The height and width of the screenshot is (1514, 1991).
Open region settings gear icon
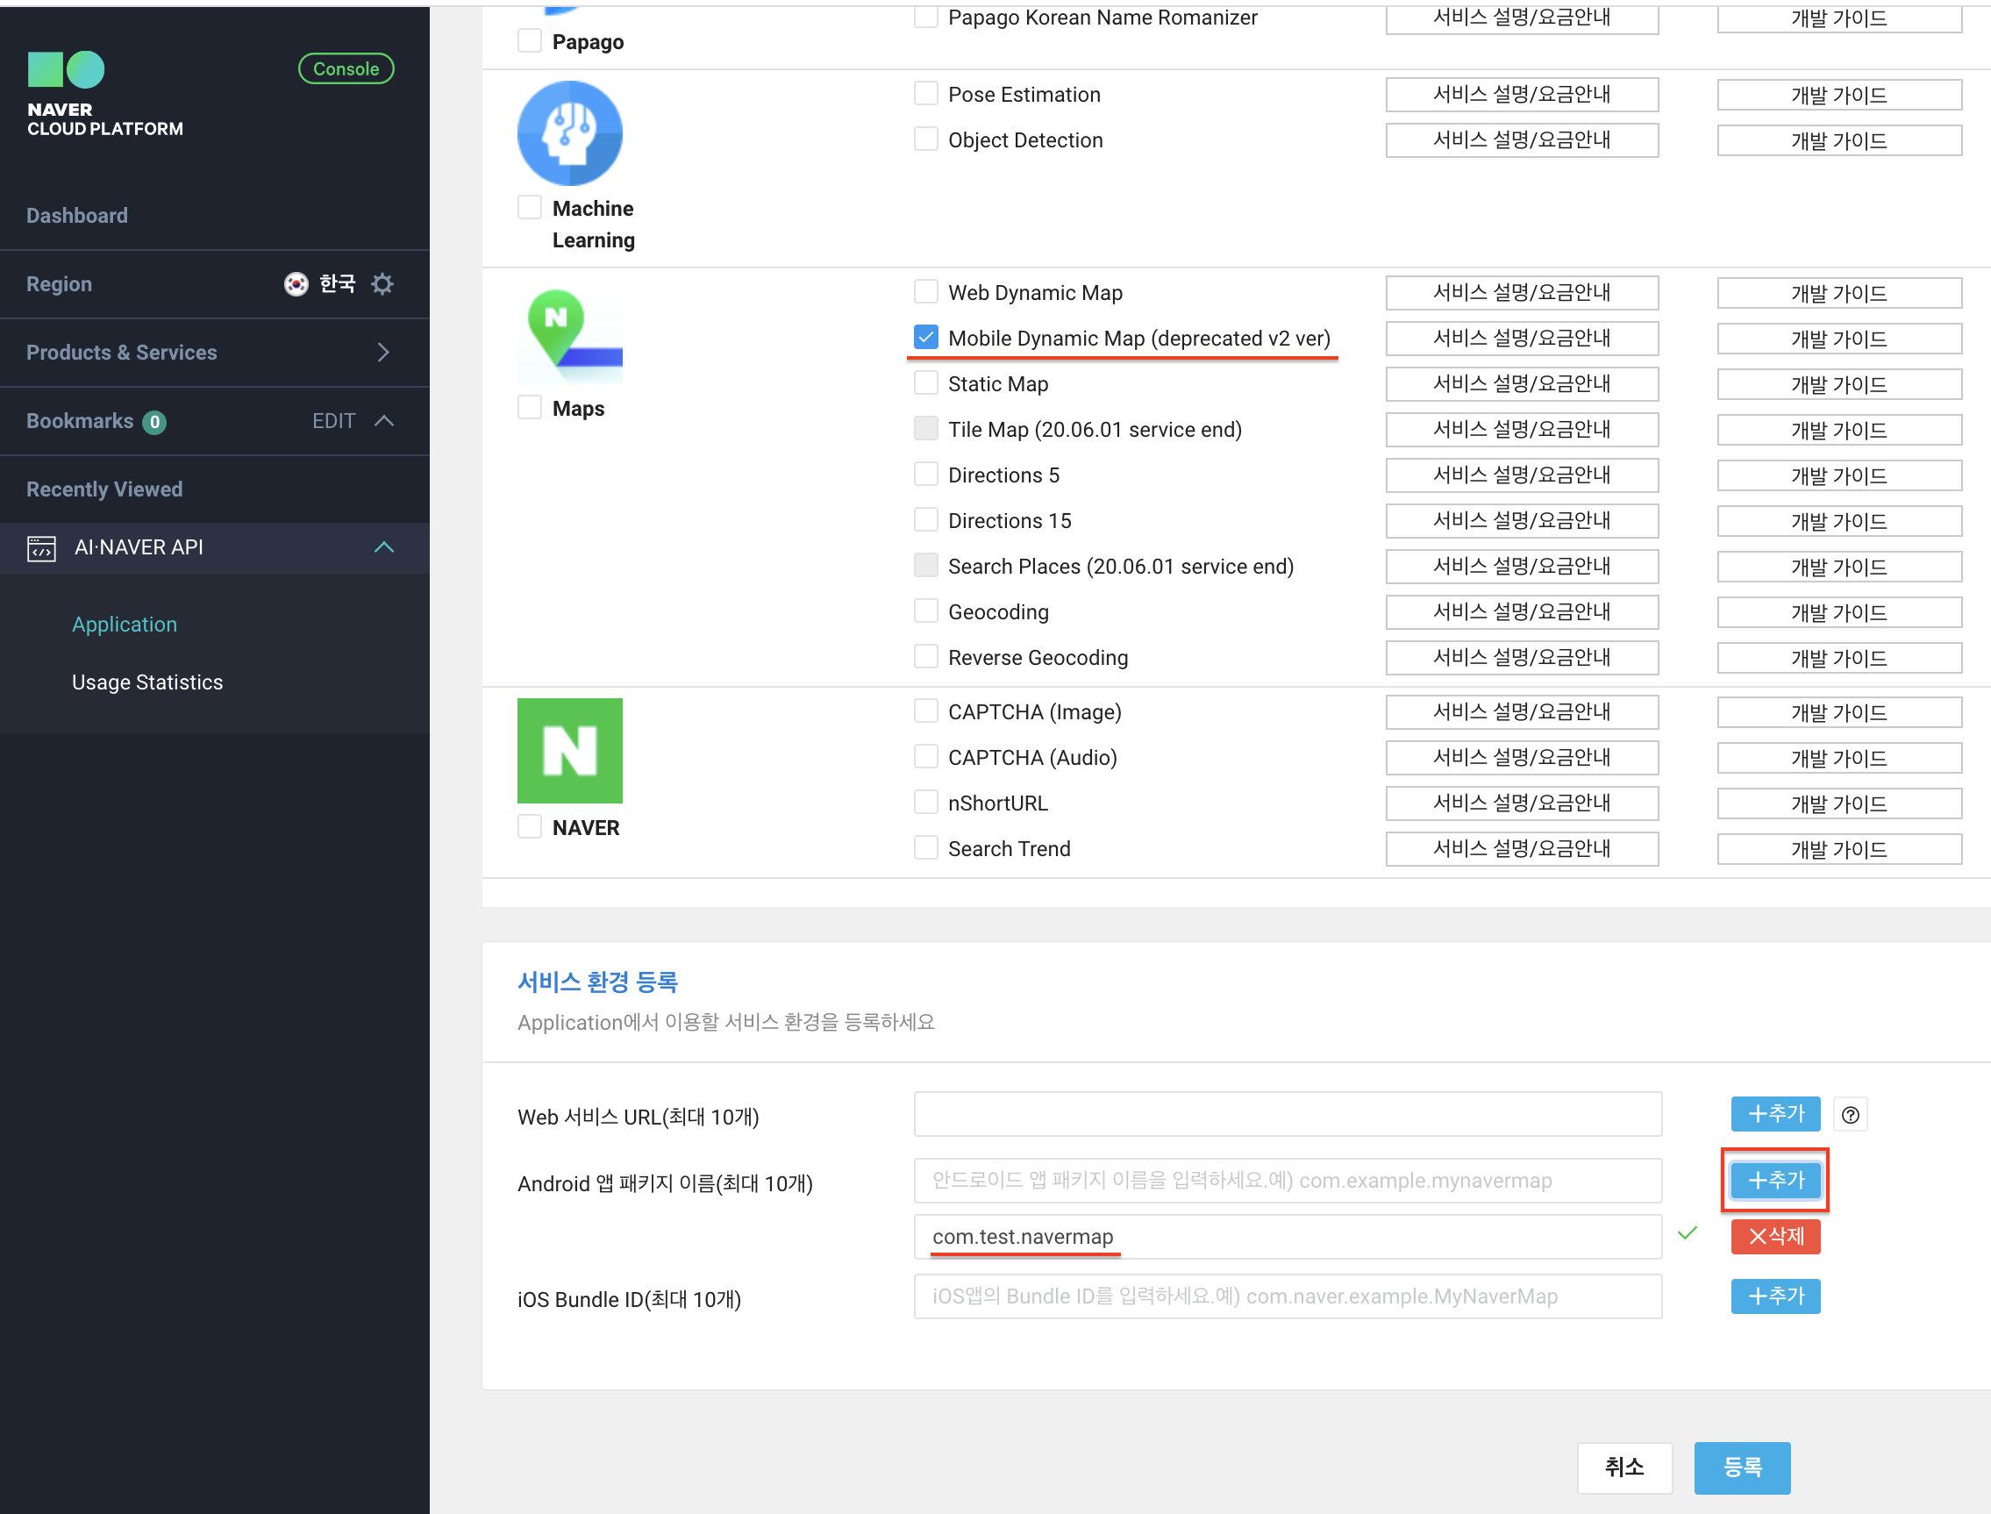click(x=383, y=284)
